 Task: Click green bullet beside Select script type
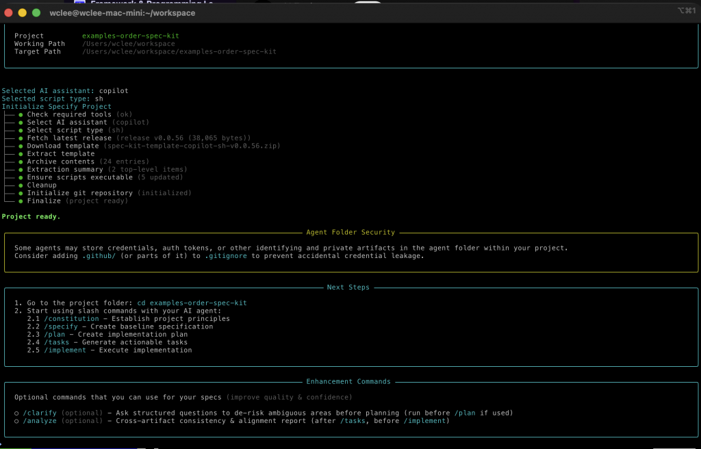pos(21,131)
